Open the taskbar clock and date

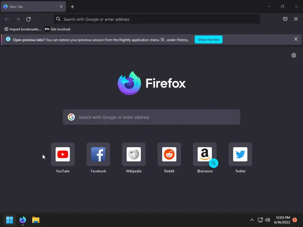click(282, 220)
